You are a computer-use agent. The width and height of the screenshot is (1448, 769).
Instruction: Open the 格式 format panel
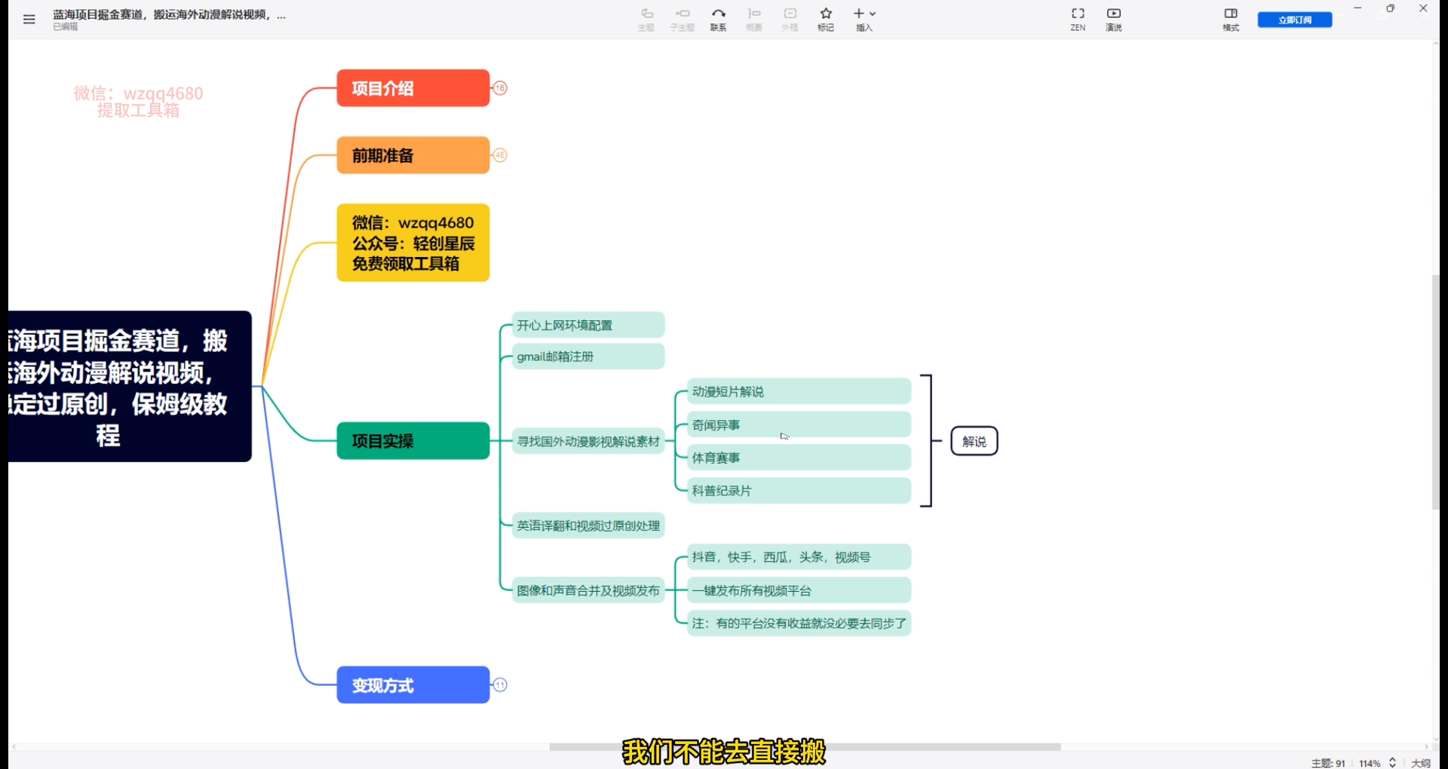[1230, 18]
